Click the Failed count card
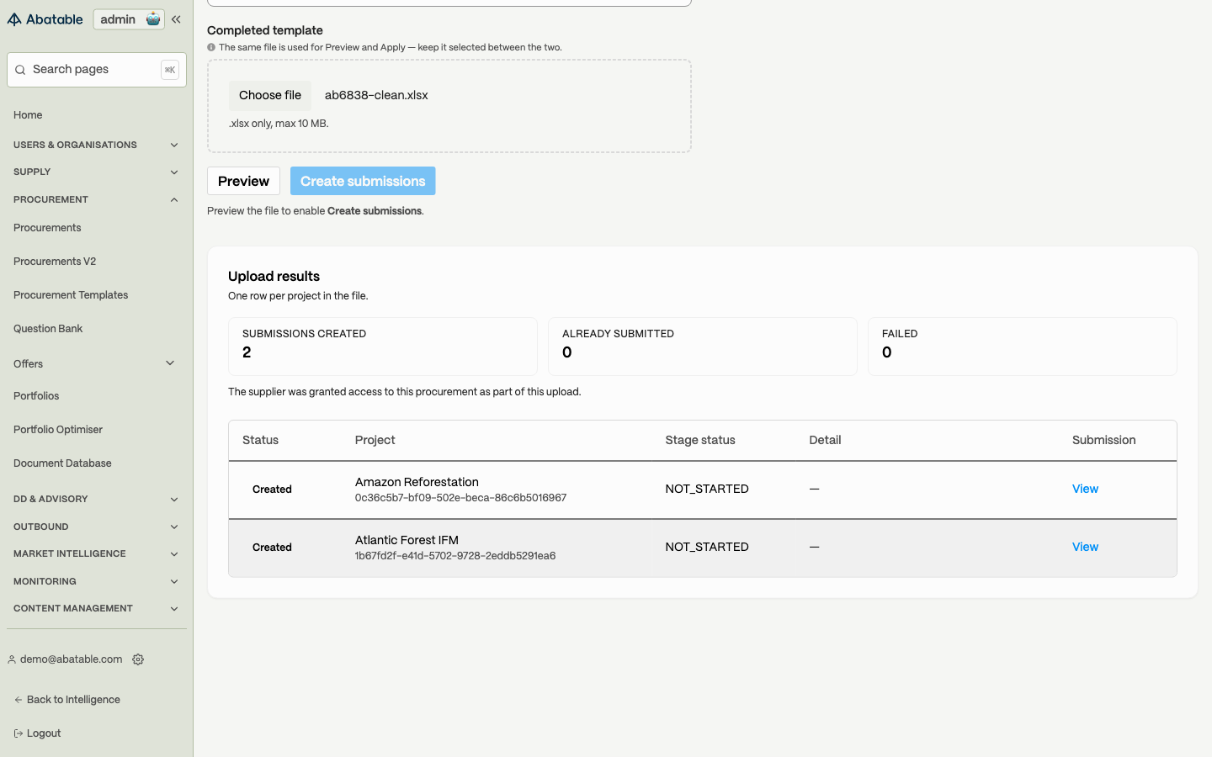This screenshot has height=757, width=1212. tap(1023, 347)
